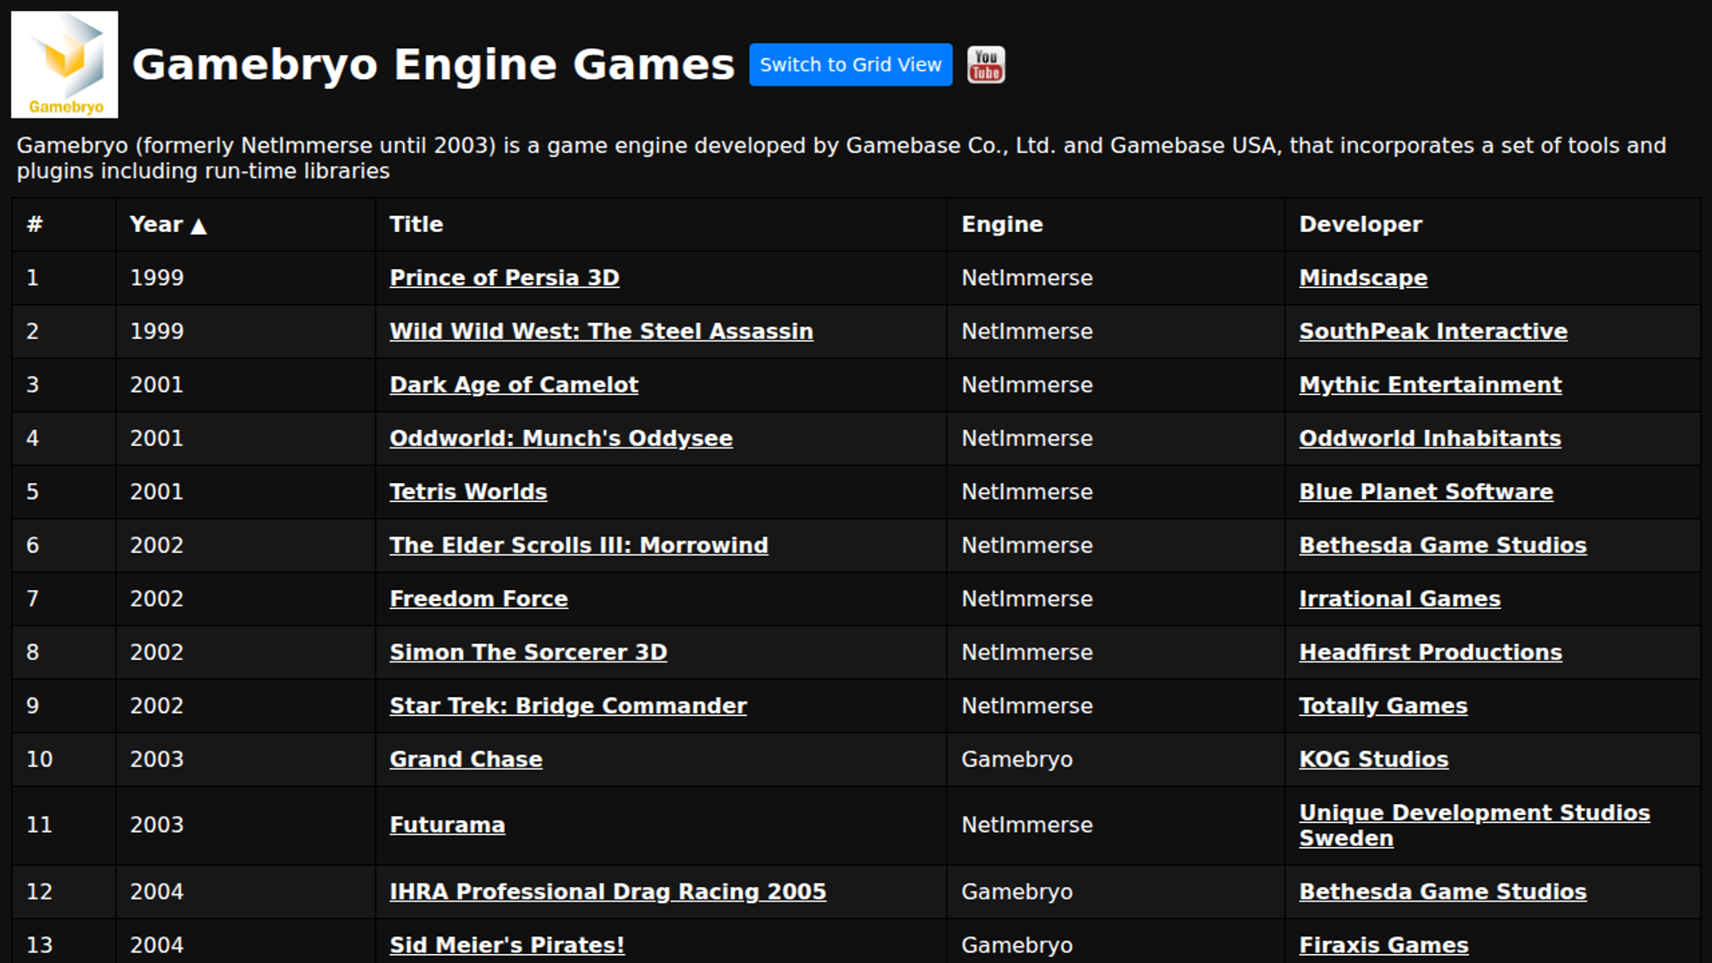Click the Gamebryo logo image
This screenshot has height=963, width=1712.
(x=64, y=64)
